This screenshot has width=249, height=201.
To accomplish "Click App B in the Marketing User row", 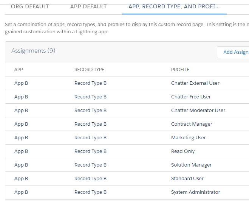I will (21, 138).
